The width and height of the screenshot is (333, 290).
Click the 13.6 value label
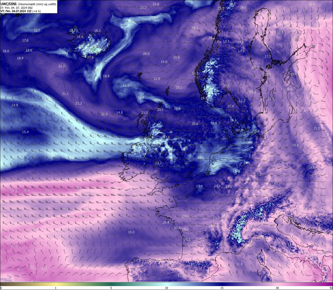click(29, 50)
